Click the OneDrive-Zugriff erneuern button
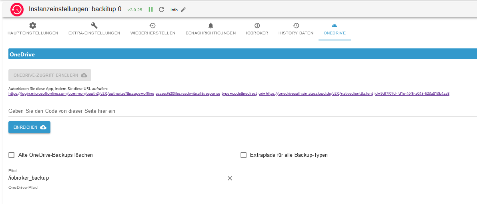477x204 pixels. click(x=50, y=75)
